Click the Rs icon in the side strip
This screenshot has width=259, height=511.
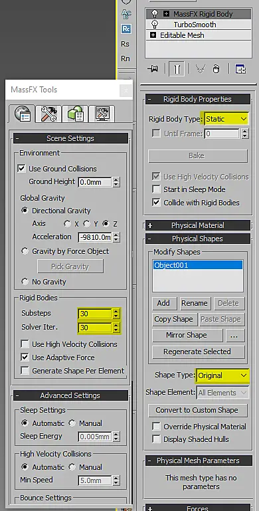(125, 44)
